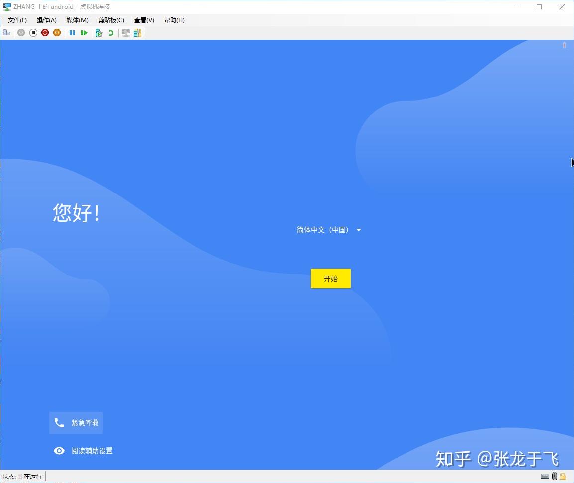Click the keyboard status icon in the status bar

point(545,476)
